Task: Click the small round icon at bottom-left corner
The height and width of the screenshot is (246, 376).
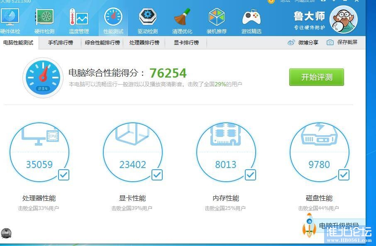Action: coord(6,233)
